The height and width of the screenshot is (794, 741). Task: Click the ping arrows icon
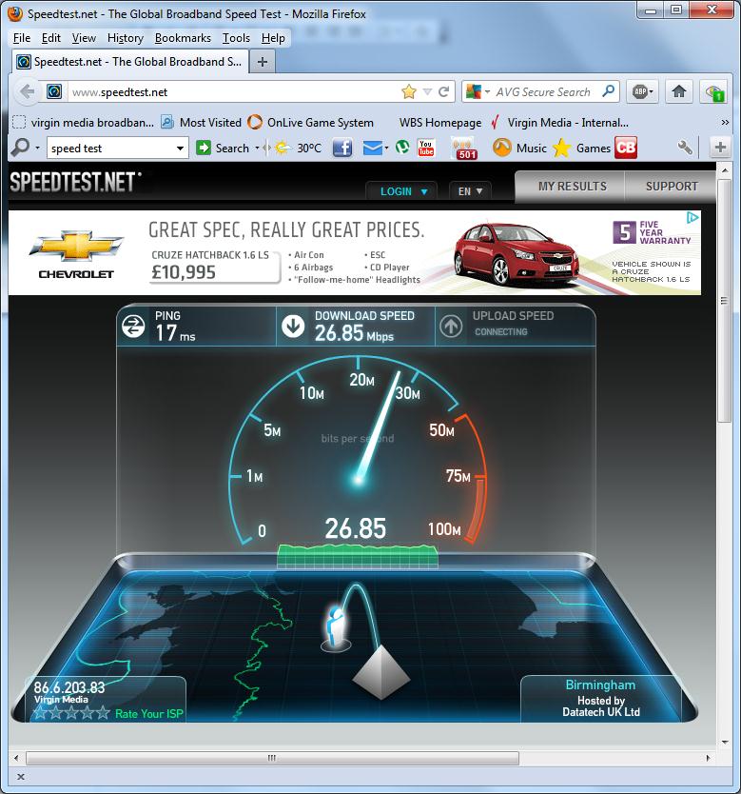click(133, 327)
